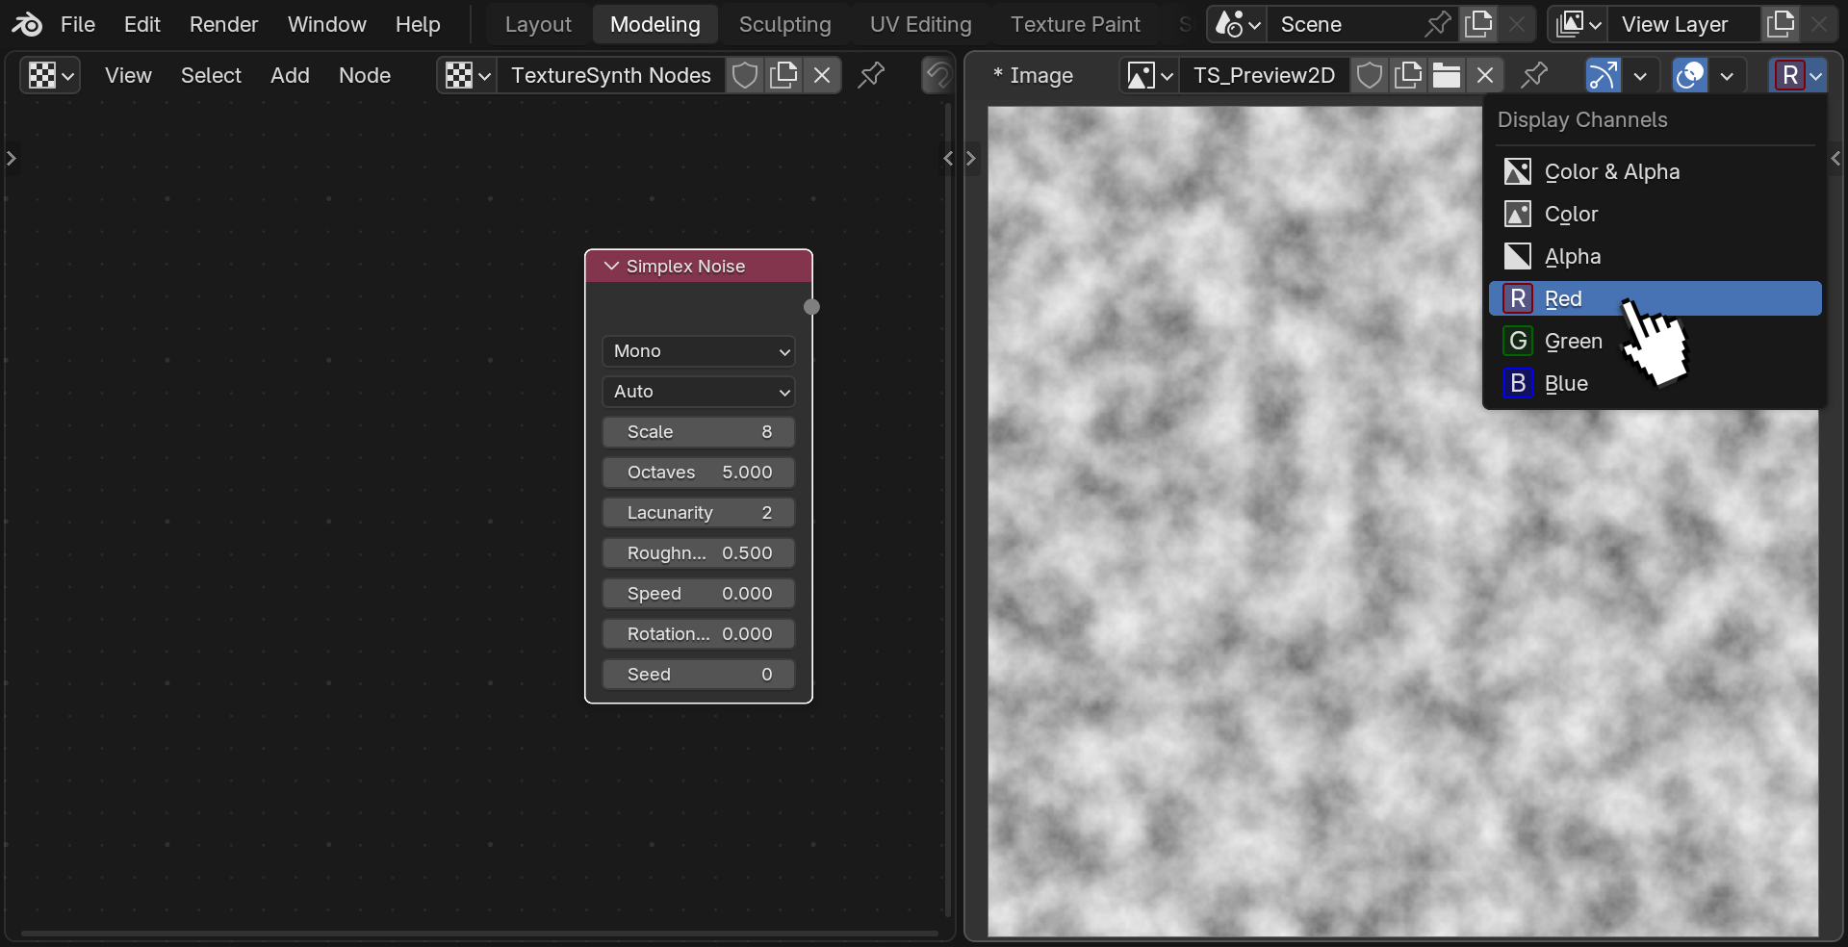Open the Edit menu
The height and width of the screenshot is (947, 1848).
click(x=142, y=24)
